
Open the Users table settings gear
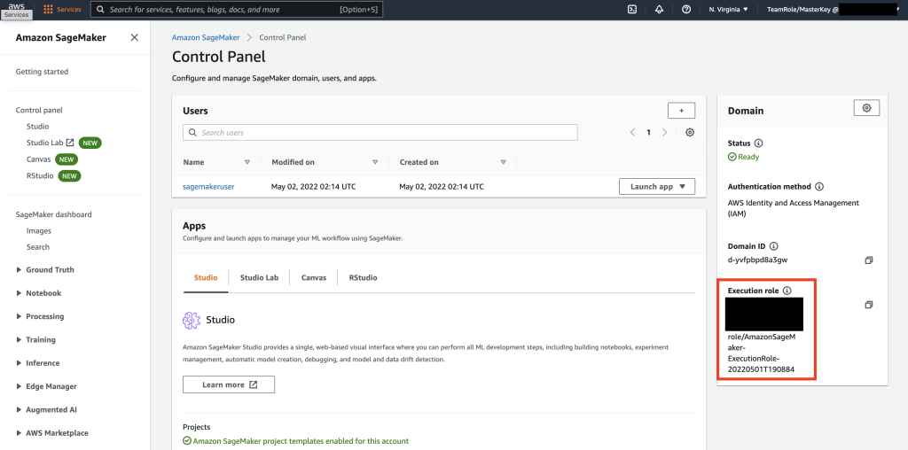(x=690, y=133)
